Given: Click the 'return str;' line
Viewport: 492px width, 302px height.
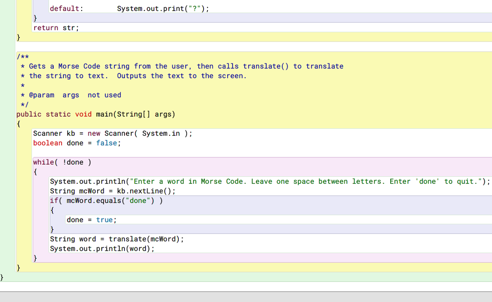Looking at the screenshot, I should [x=56, y=28].
